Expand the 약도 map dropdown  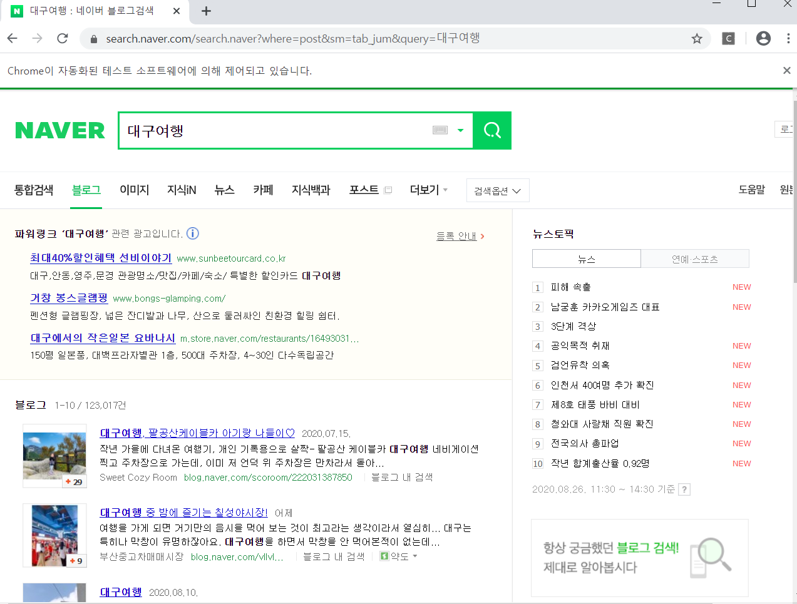coord(399,556)
